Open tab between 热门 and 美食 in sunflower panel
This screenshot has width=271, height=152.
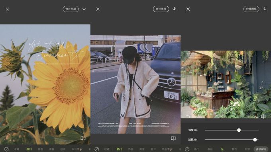click(40, 149)
